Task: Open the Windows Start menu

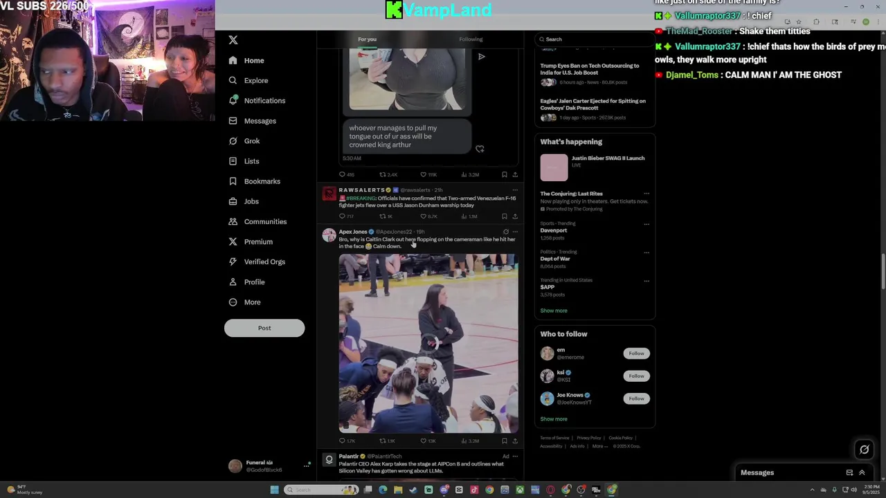Action: pyautogui.click(x=274, y=490)
